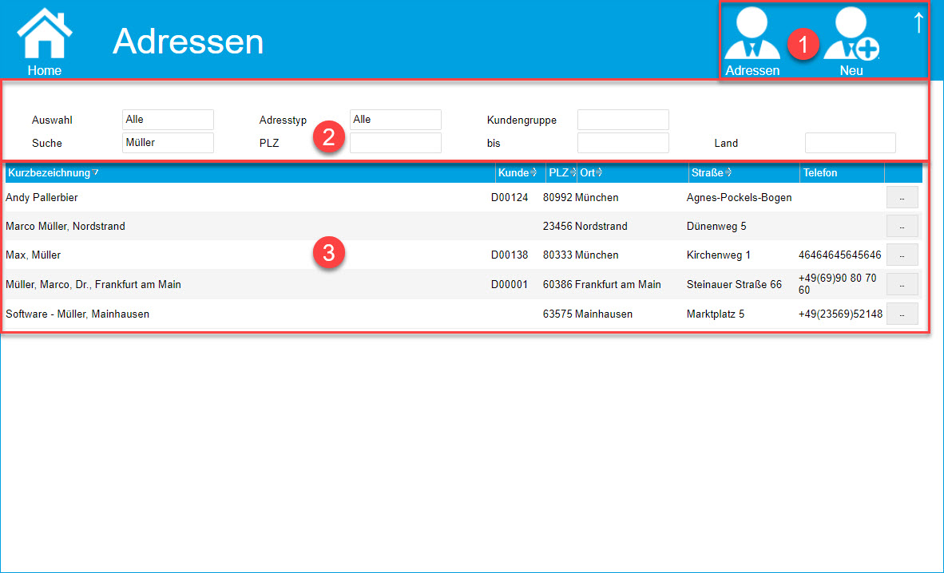Click 60386 Frankfurt am Main cell
The image size is (944, 573).
tap(602, 284)
